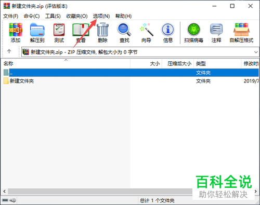Image resolution: width=260 pixels, height=205 pixels.
Task: Click the Add (添加) toolbar icon
Action: (16, 30)
